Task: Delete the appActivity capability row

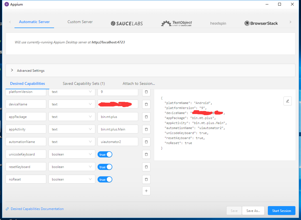Action: pyautogui.click(x=146, y=129)
